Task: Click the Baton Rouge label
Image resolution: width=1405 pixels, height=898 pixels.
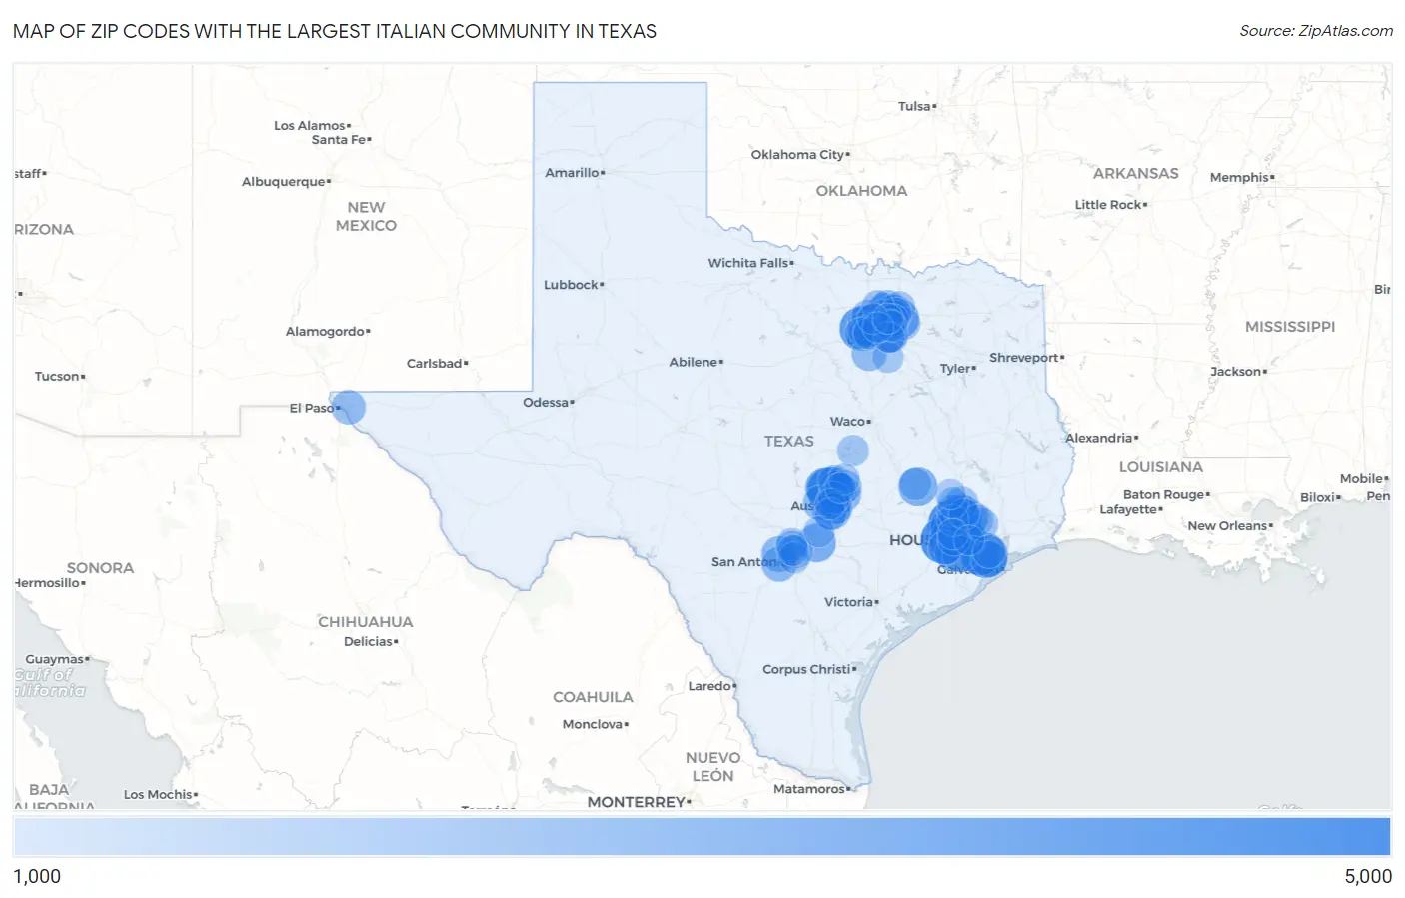Action: 1164,495
